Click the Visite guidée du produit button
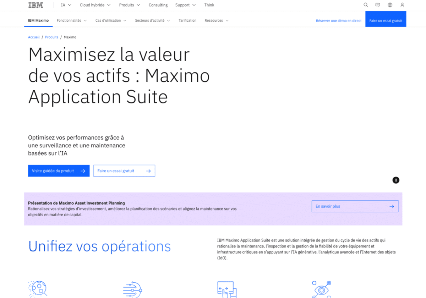This screenshot has width=426, height=298. (x=59, y=170)
